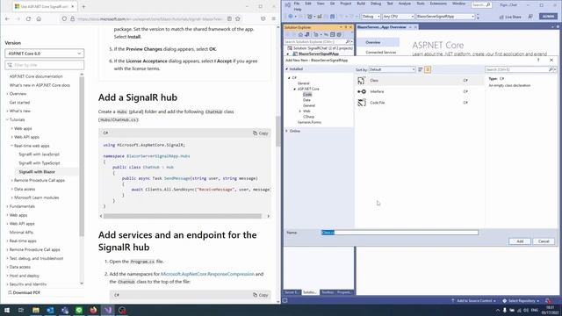Screen dimensions: 562x316
Task: Select Xamarin.Forms category in template tree
Action: (x=309, y=122)
